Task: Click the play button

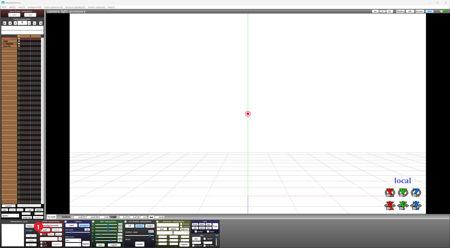Action: [196, 239]
